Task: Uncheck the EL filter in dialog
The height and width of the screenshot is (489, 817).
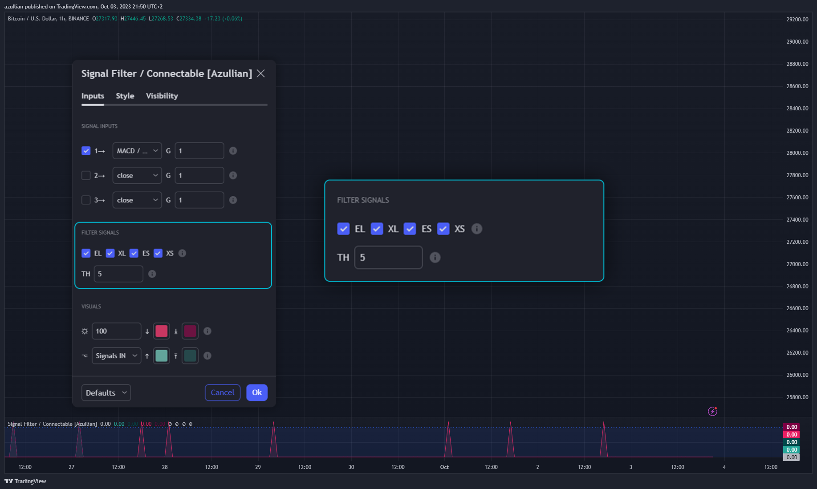Action: click(x=86, y=253)
